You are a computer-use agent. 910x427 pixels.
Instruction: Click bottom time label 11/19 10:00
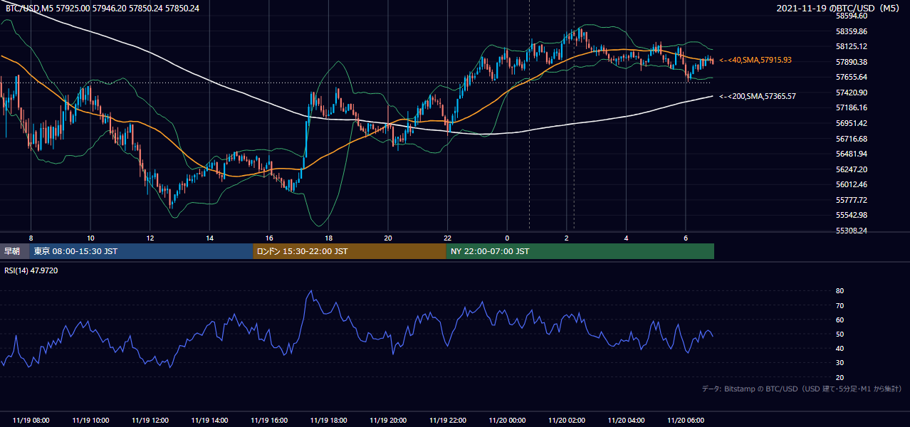(90, 421)
